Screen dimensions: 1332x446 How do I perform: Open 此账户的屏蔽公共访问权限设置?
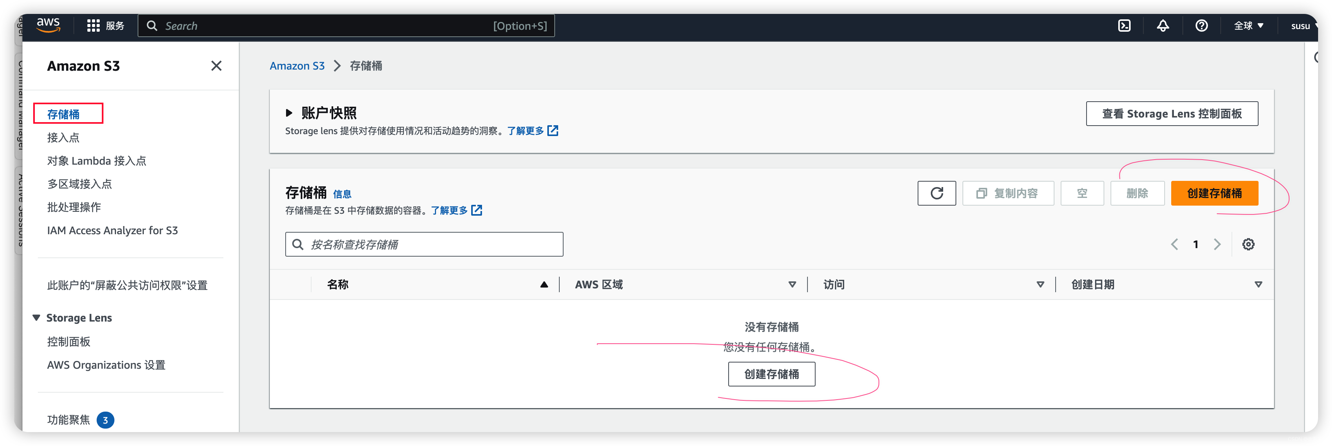point(127,285)
